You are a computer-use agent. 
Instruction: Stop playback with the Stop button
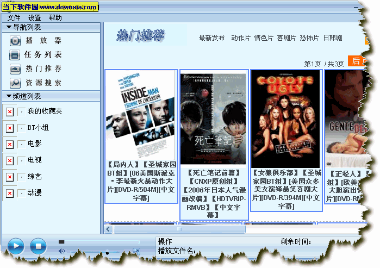pos(38,246)
